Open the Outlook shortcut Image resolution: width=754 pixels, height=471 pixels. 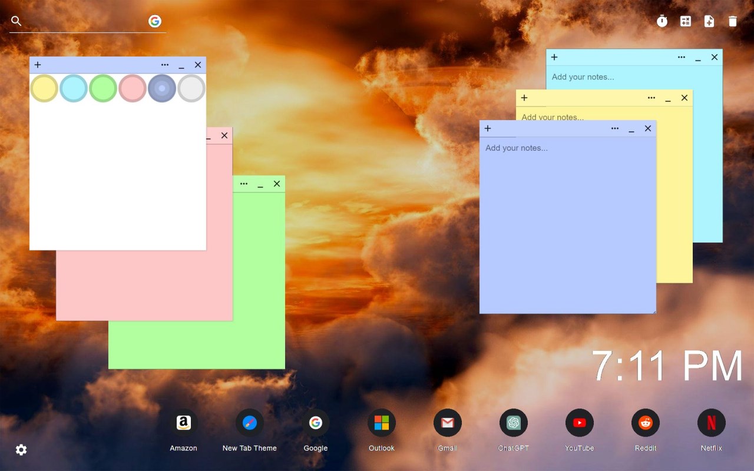(x=382, y=423)
